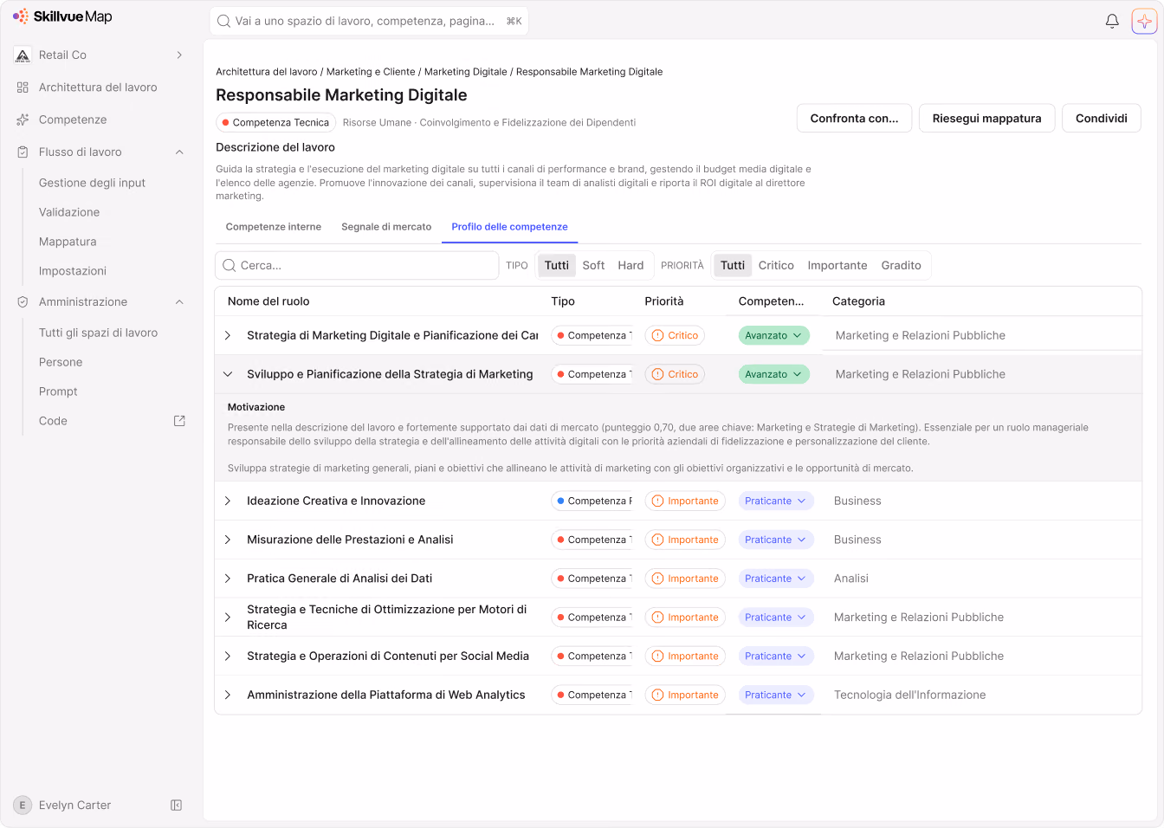Screen dimensions: 1164x828
Task: Open Persone in sidebar
Action: point(61,362)
